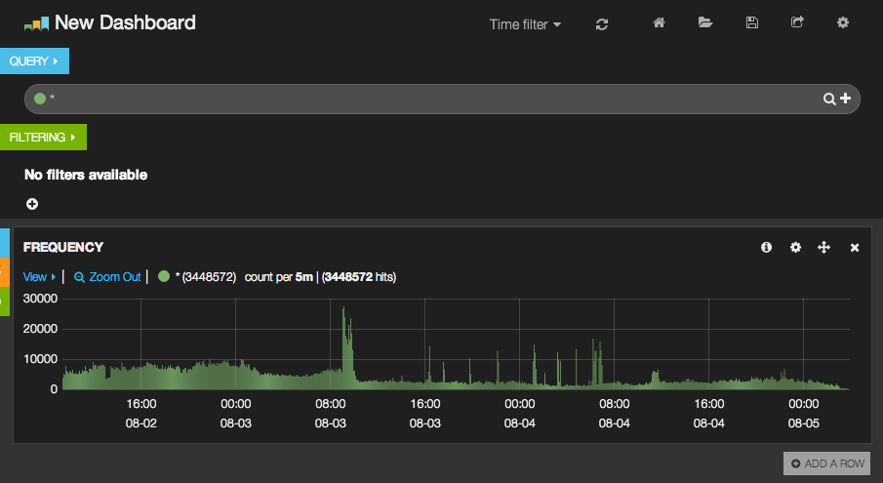The width and height of the screenshot is (883, 483).
Task: Open the Frequency panel settings gear
Action: (795, 247)
